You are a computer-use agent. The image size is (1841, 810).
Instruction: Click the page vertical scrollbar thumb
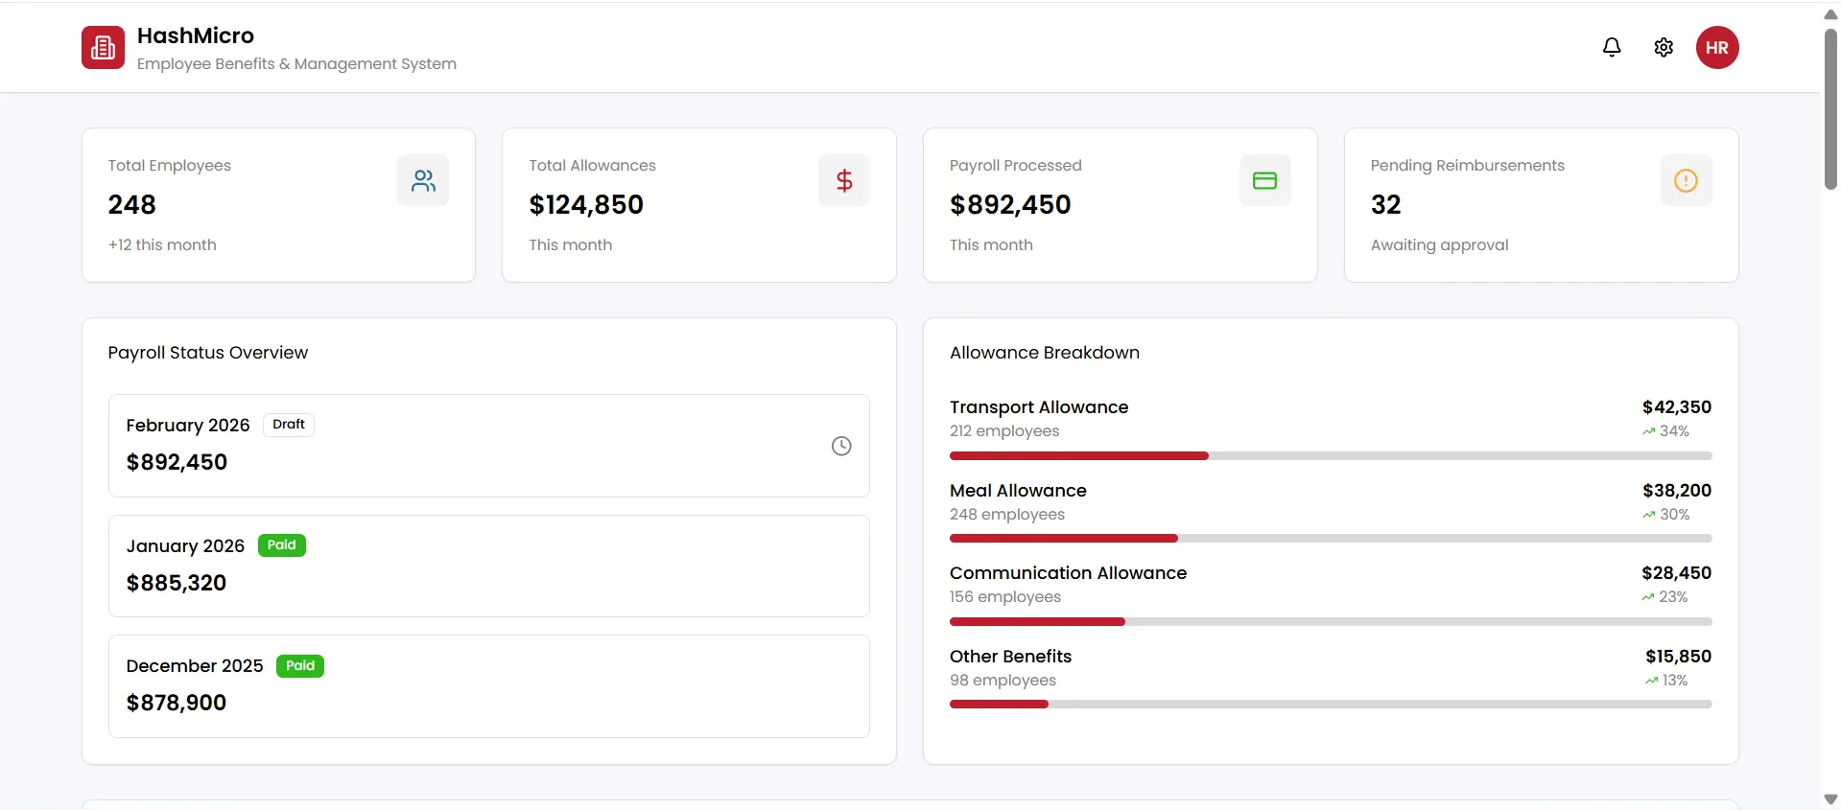1830,110
